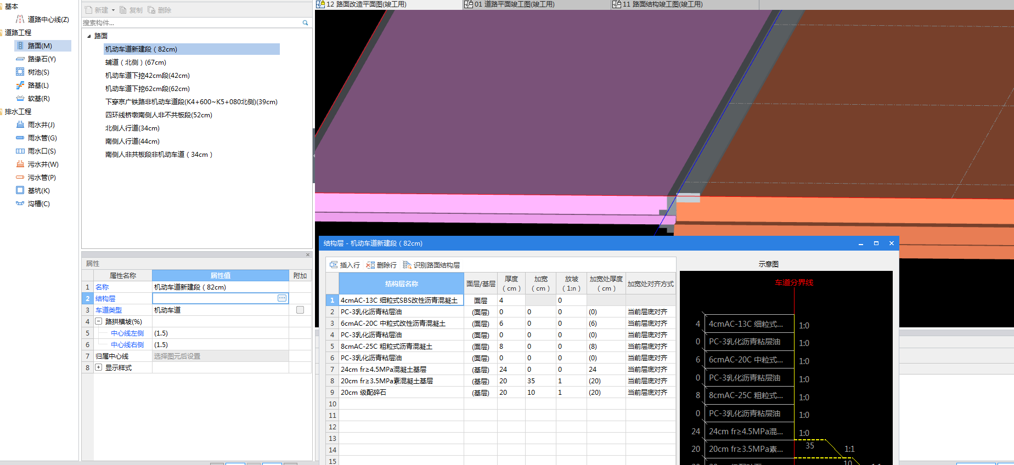Click 删除 delete component button

[160, 10]
